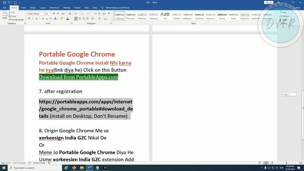Click Download from PortableApps.com link
Viewport: 304px width, 171px height.
click(x=78, y=77)
